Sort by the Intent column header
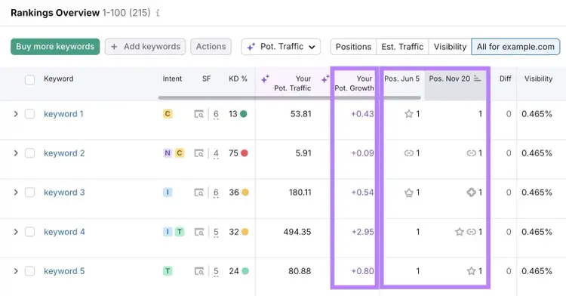566x296 pixels. pyautogui.click(x=172, y=79)
